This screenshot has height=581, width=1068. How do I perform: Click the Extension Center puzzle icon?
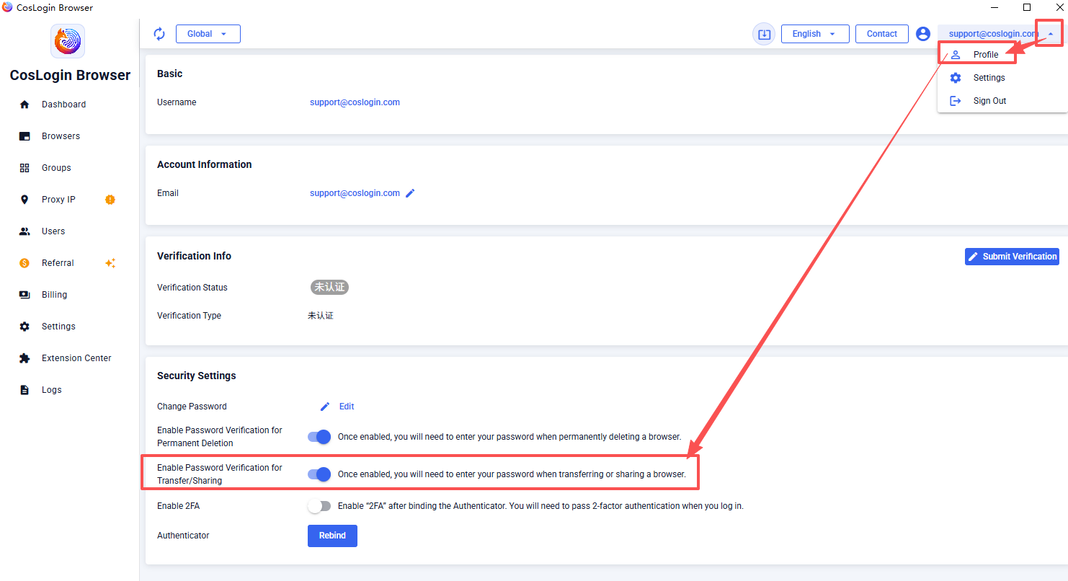[x=25, y=358]
